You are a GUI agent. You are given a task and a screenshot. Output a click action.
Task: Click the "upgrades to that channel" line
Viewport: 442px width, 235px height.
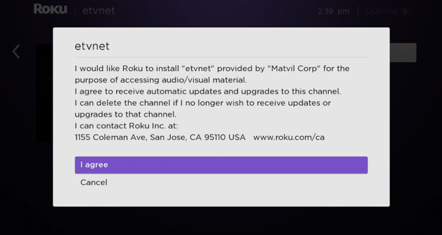coord(125,114)
